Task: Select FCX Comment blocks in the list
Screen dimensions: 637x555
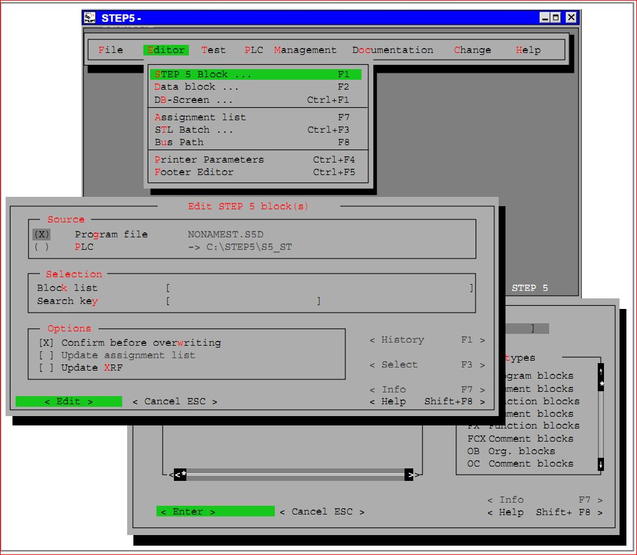Action: (520, 439)
